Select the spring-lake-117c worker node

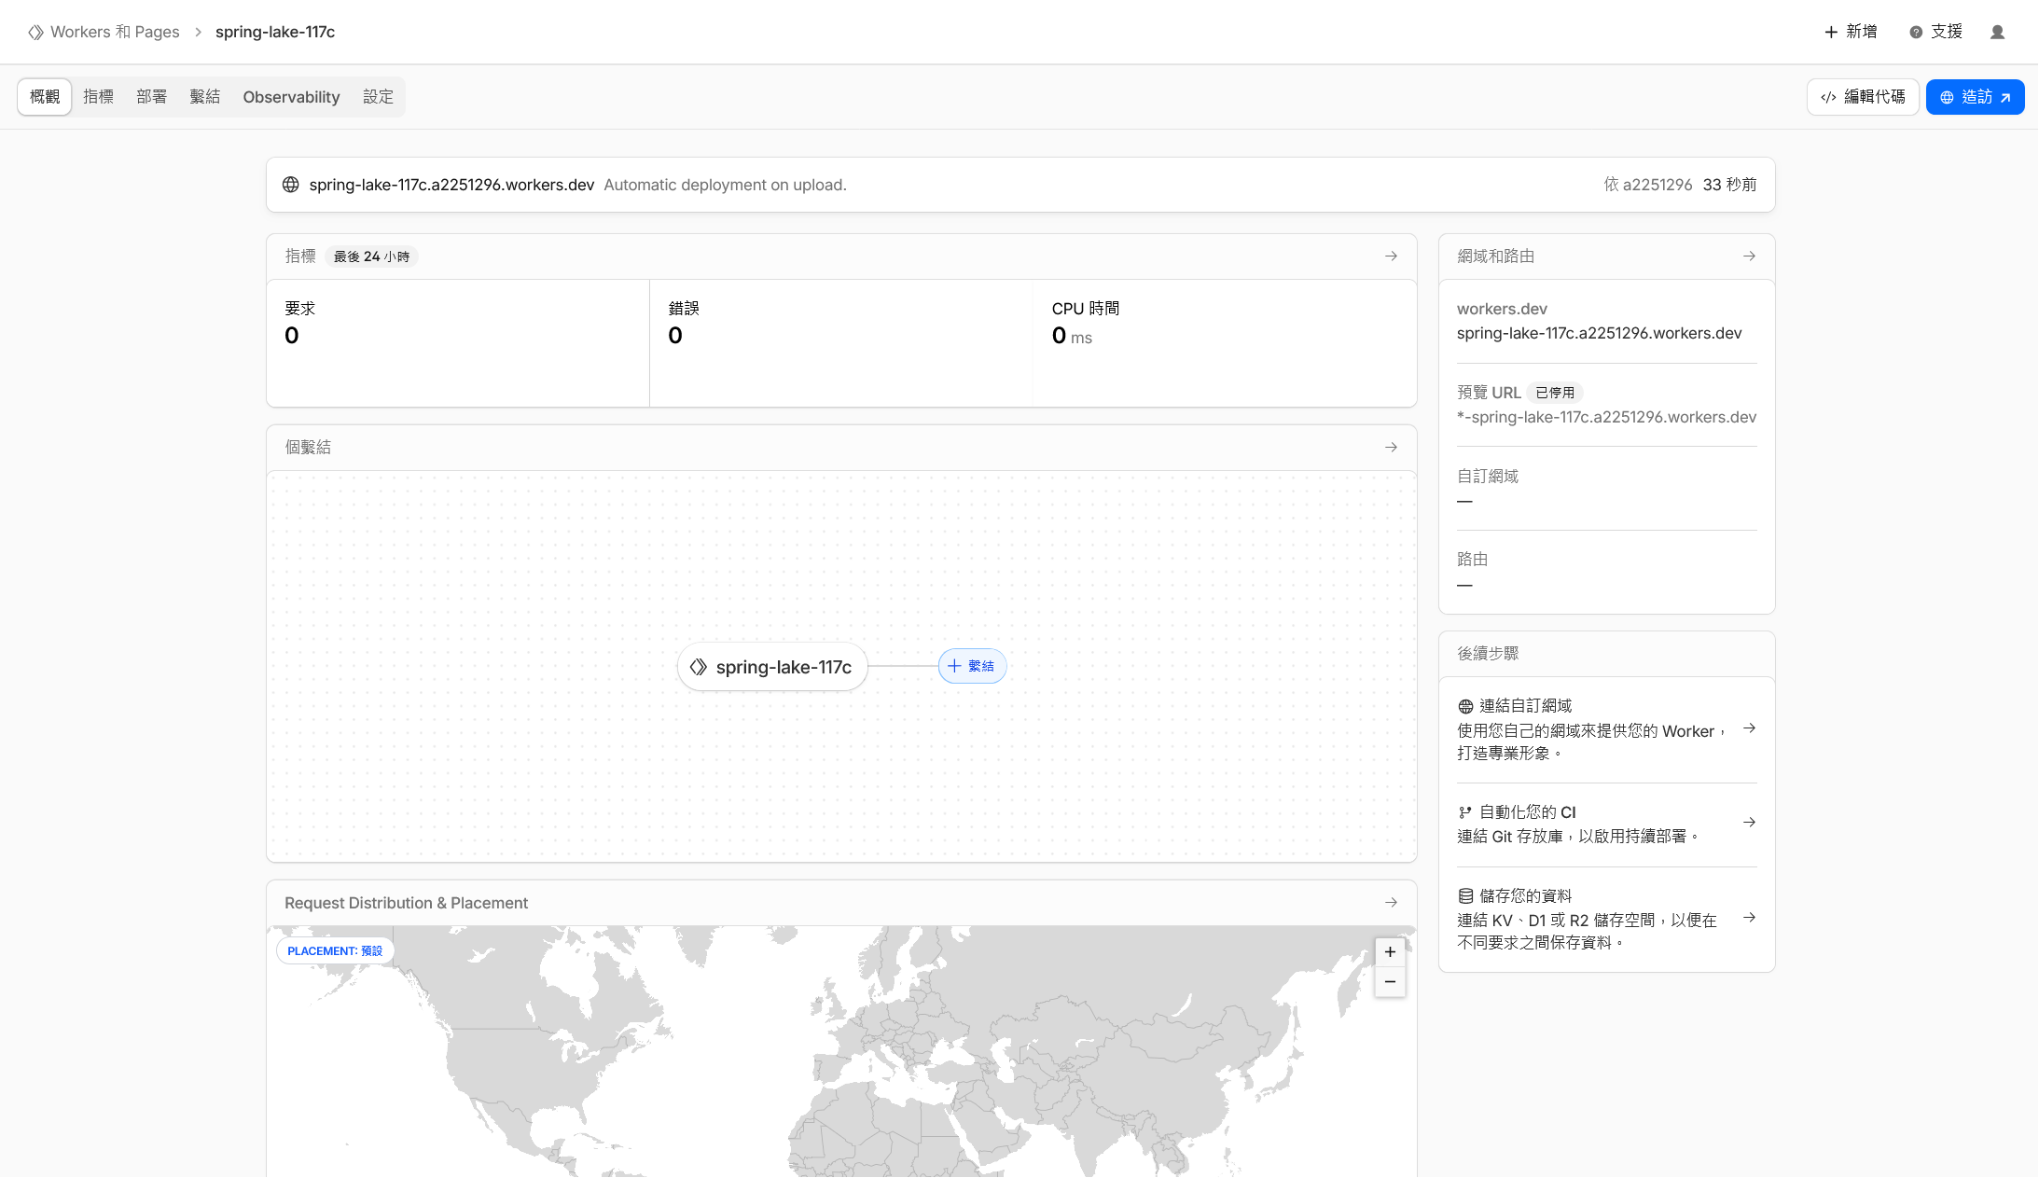pyautogui.click(x=772, y=667)
